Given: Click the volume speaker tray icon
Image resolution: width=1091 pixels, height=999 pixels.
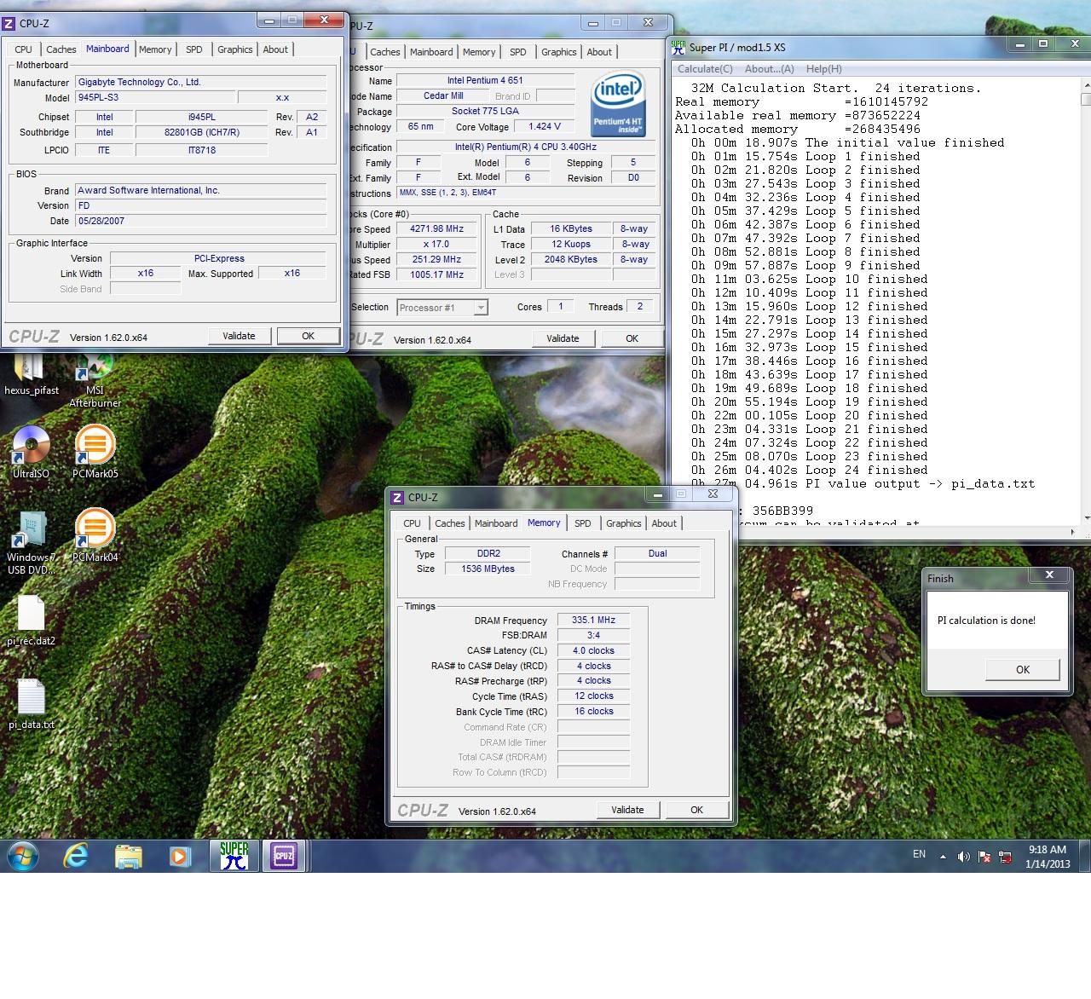Looking at the screenshot, I should (963, 857).
